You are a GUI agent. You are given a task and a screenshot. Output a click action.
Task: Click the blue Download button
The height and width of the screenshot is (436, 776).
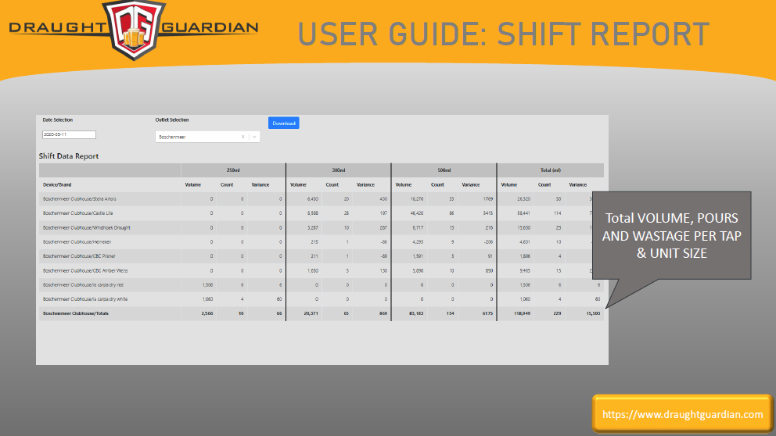point(284,123)
